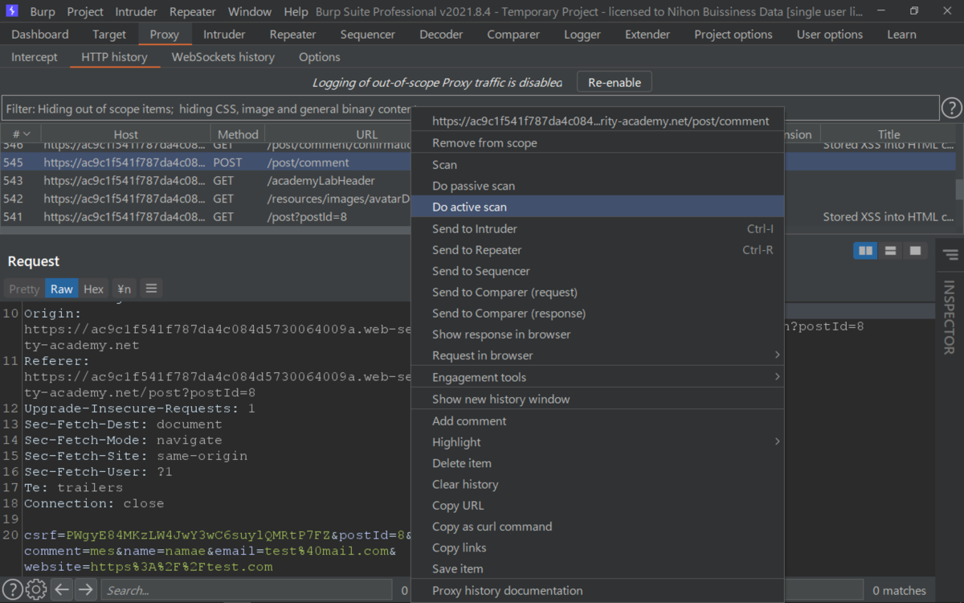This screenshot has height=603, width=964.
Task: Open the filter help question mark icon
Action: (951, 108)
